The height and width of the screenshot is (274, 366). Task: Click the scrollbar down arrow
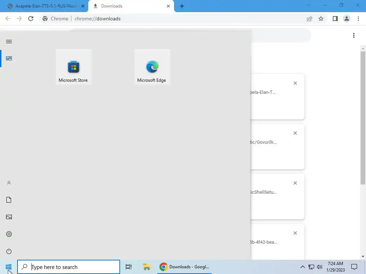click(363, 257)
